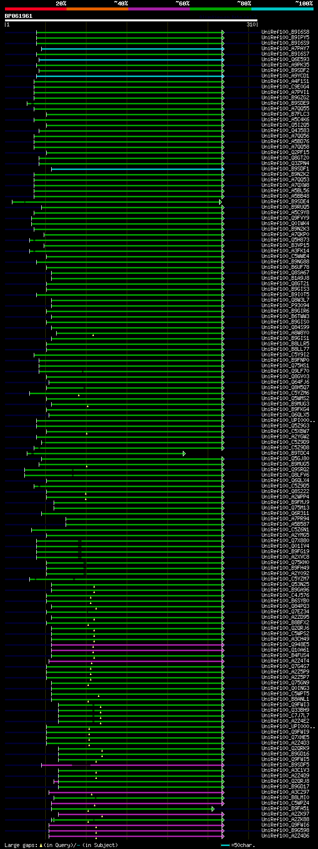Open hit UniRef100_A9YCD1

pos(285,76)
